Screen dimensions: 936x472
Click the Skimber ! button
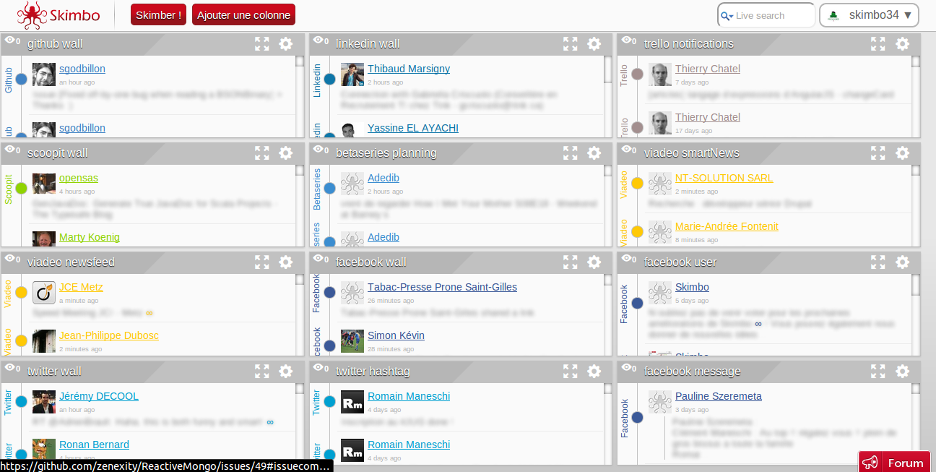click(x=158, y=14)
